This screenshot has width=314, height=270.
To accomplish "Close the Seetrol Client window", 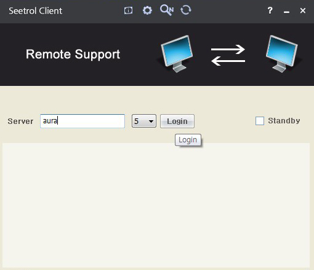I will (x=303, y=10).
